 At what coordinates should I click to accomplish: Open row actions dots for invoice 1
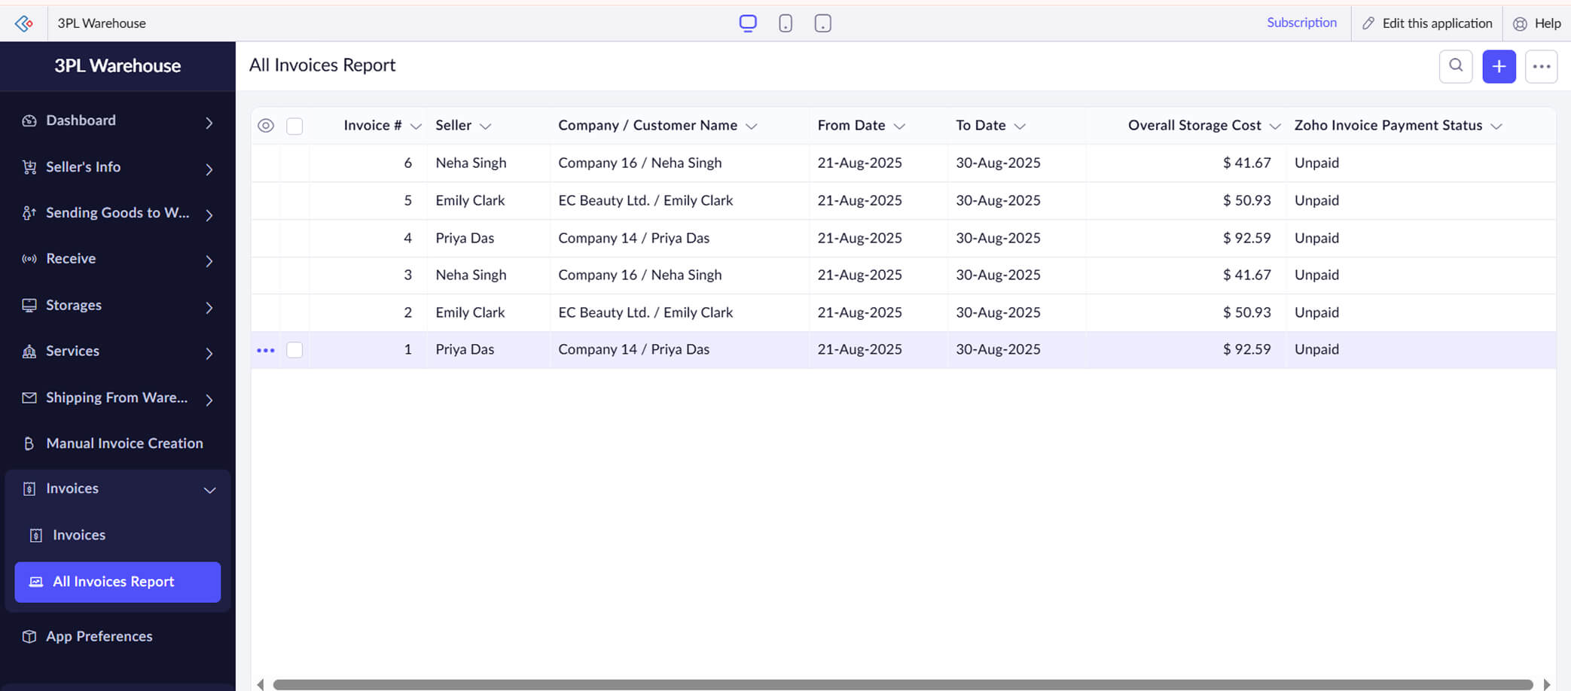266,350
